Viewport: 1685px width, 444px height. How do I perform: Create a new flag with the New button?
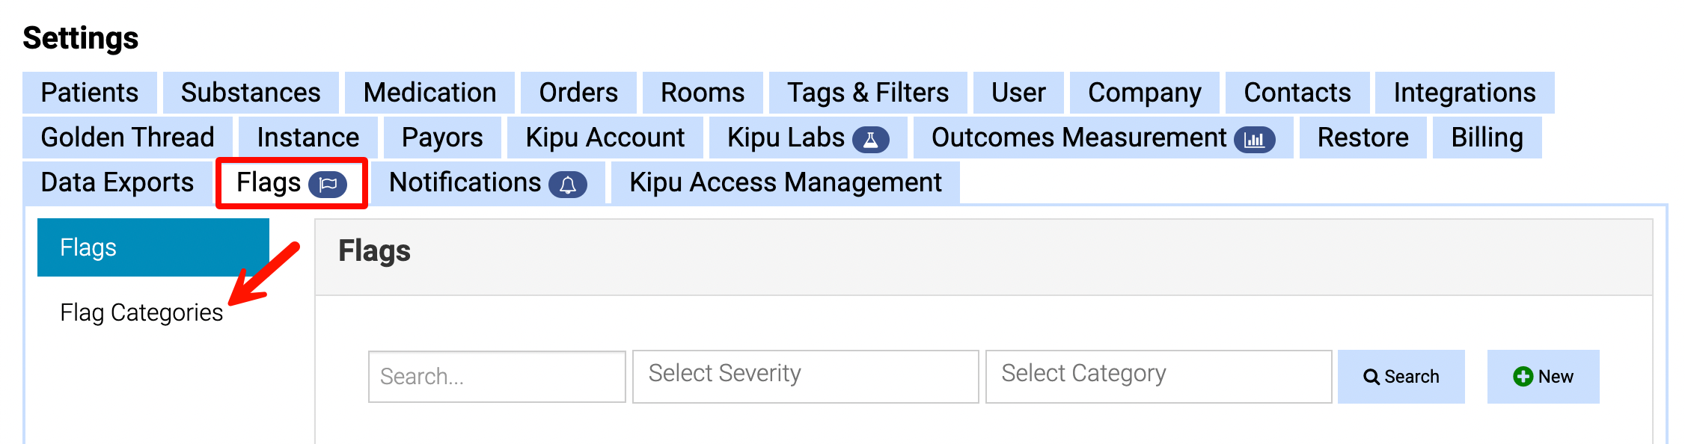(x=1543, y=377)
